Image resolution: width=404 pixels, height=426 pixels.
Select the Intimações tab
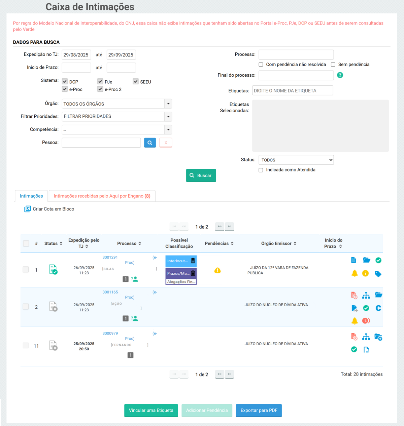coord(31,196)
